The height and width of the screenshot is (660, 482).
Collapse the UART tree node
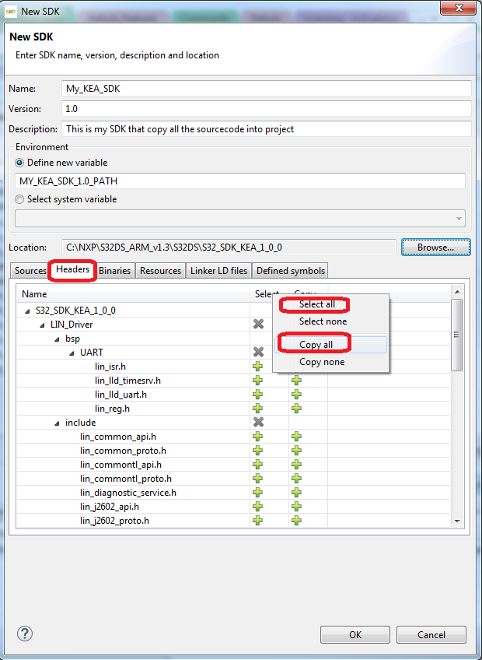point(72,353)
